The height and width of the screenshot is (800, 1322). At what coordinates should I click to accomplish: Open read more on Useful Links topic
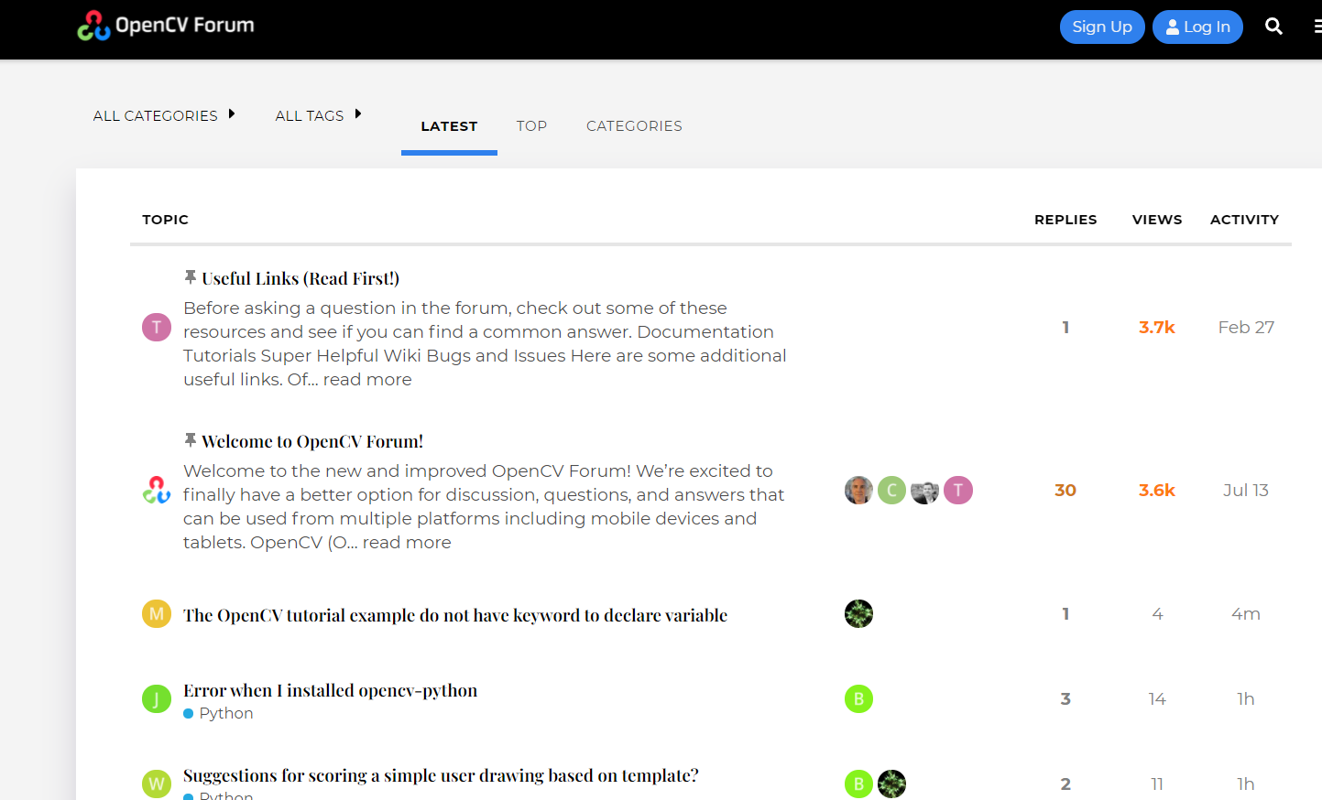point(366,378)
